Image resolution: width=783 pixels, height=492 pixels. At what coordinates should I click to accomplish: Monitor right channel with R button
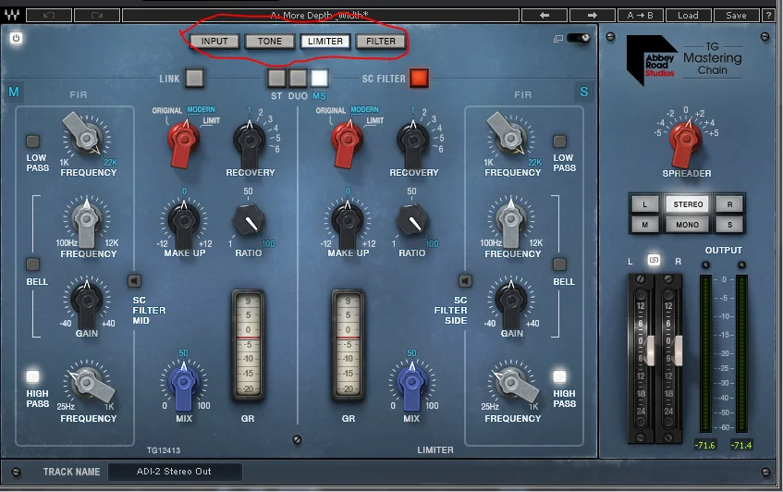pos(729,203)
